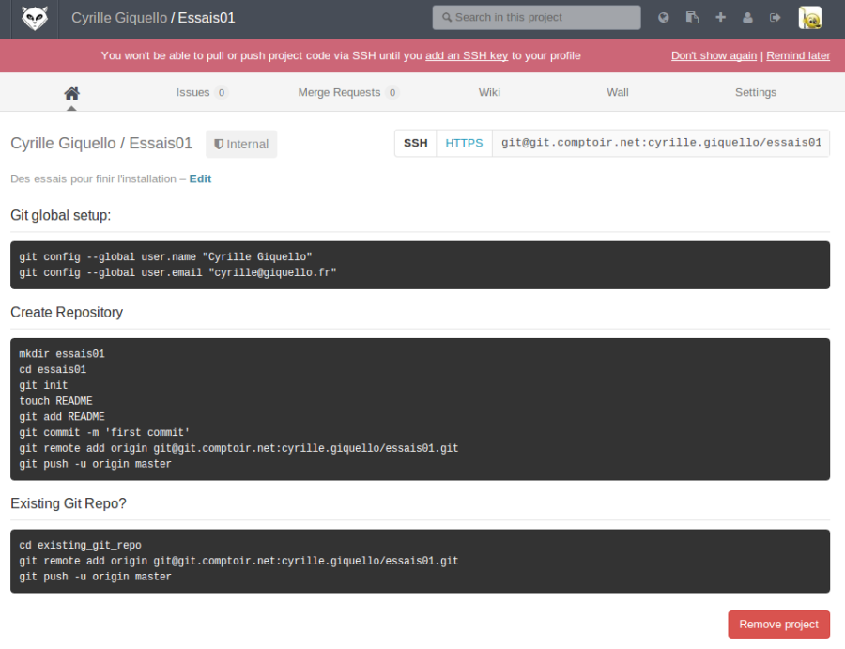Click your user avatar thumbnail
This screenshot has width=845, height=649.
(x=808, y=18)
